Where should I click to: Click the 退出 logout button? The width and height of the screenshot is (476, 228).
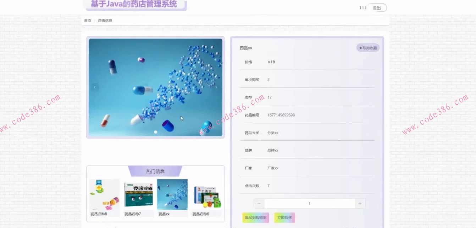pyautogui.click(x=377, y=8)
